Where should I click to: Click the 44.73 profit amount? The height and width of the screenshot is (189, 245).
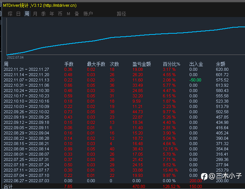[x=138, y=112]
